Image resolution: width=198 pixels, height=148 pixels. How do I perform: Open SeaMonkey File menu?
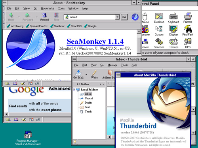click(9, 9)
